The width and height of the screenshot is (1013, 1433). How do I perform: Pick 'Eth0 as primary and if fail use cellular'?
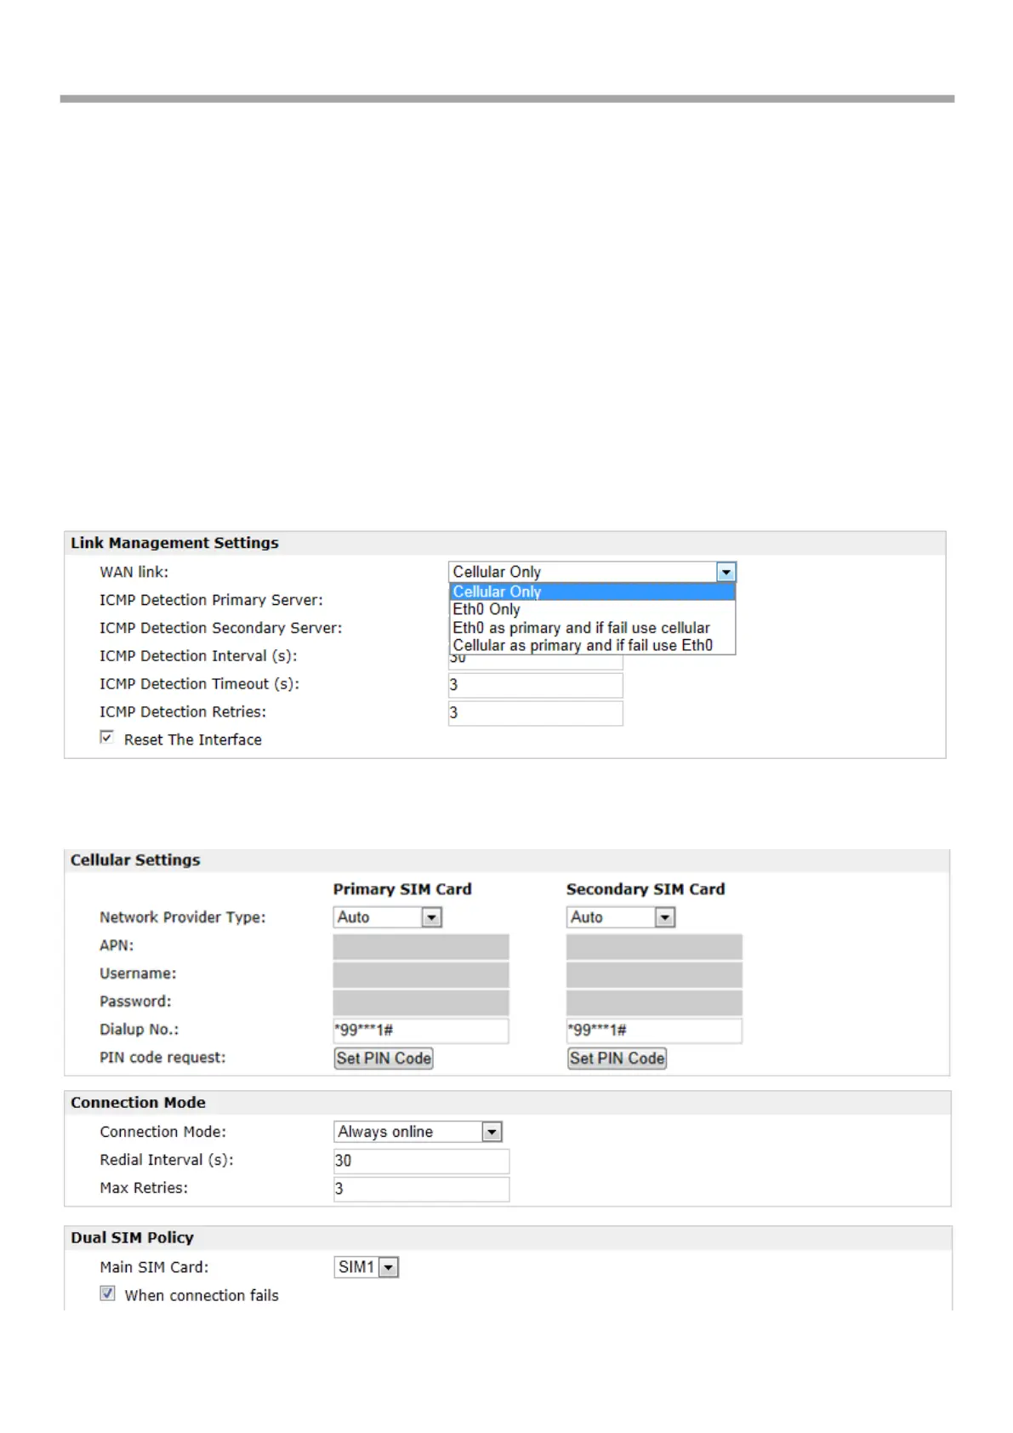click(x=592, y=628)
